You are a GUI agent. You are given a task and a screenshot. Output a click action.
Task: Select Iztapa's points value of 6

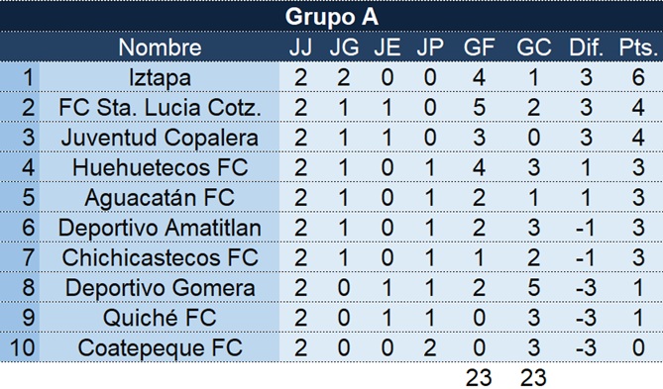pyautogui.click(x=638, y=77)
